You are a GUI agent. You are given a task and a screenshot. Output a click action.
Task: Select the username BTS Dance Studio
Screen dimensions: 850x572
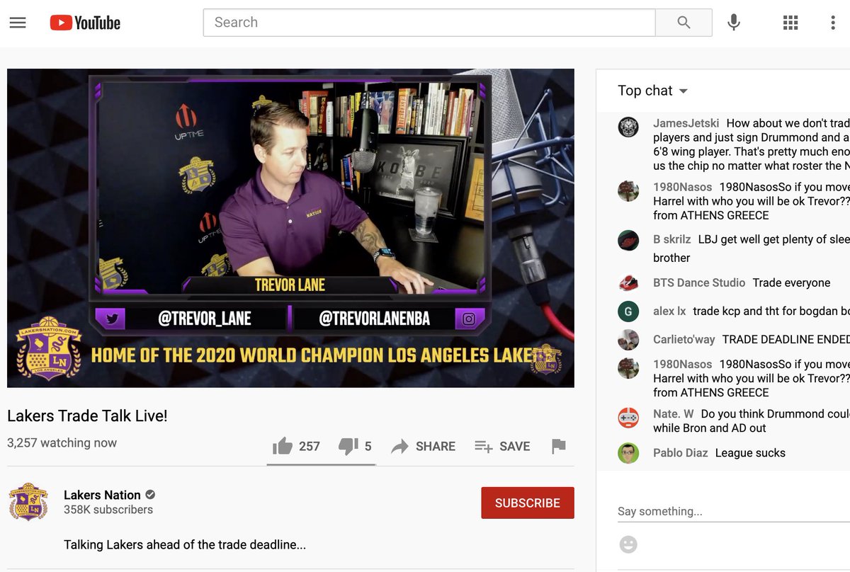tap(699, 282)
